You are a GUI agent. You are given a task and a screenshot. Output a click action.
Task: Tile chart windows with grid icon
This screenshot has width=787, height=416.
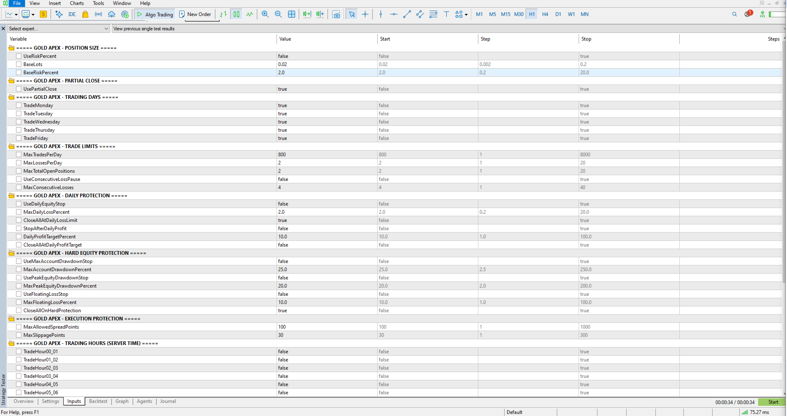pos(291,14)
